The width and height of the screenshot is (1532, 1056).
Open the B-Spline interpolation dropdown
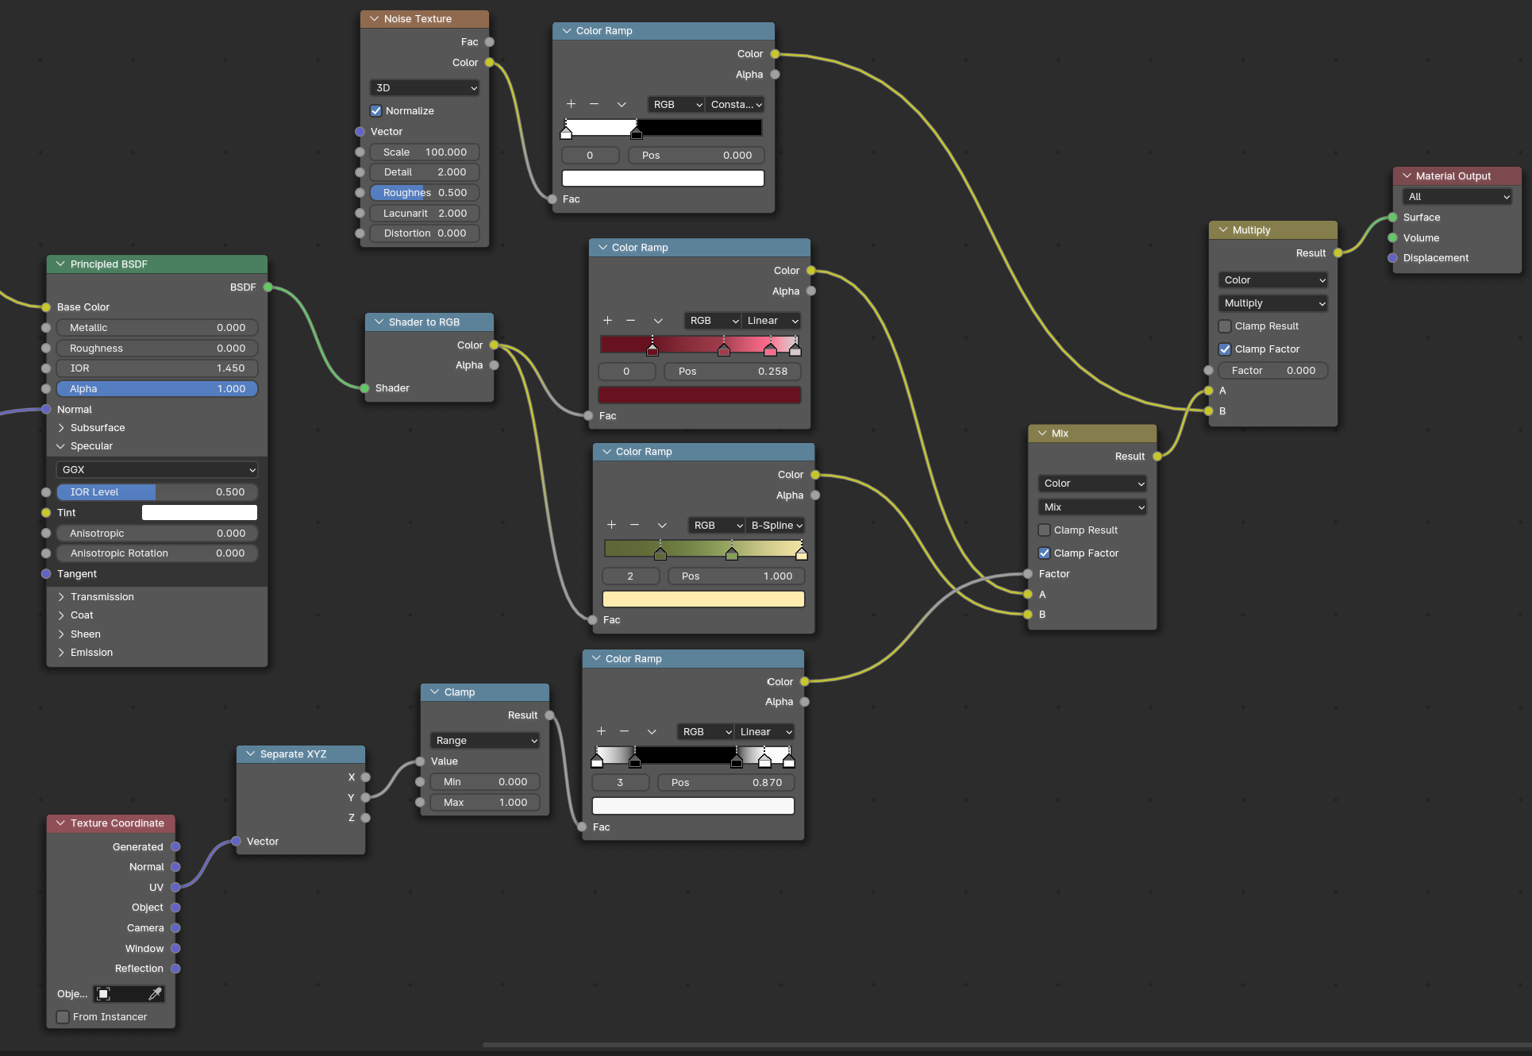776,525
